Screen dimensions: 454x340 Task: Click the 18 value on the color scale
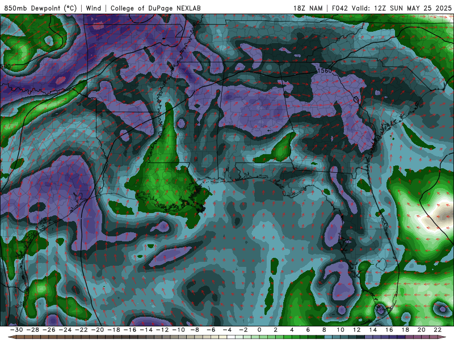tap(405, 330)
